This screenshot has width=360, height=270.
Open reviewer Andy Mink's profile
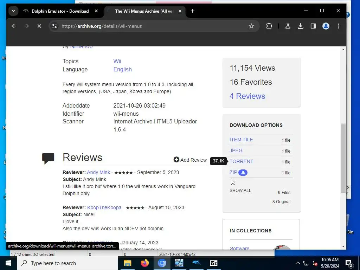[x=98, y=172]
